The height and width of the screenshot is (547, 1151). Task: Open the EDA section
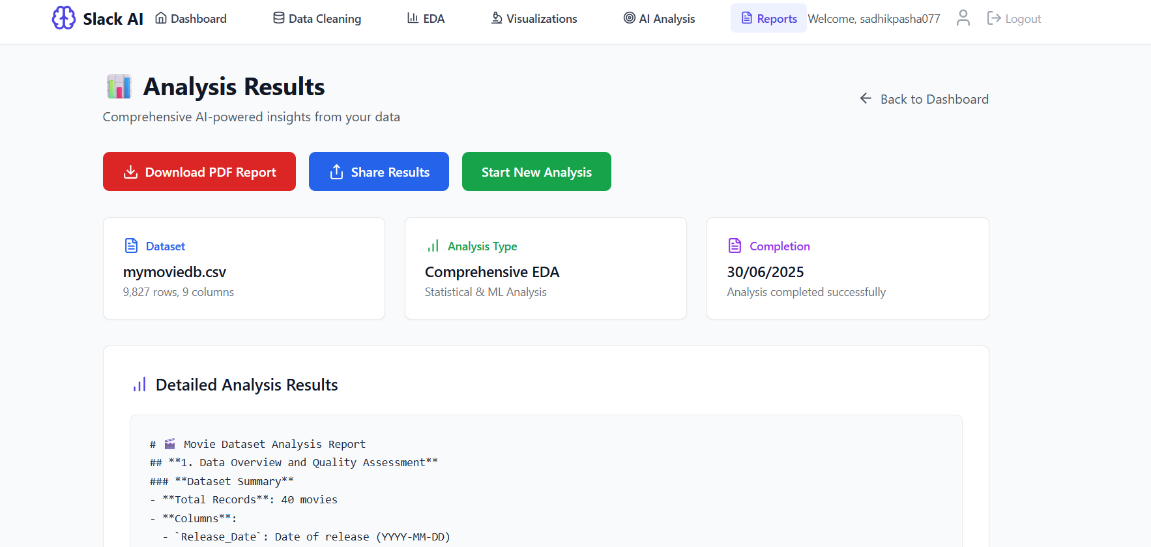click(x=426, y=18)
